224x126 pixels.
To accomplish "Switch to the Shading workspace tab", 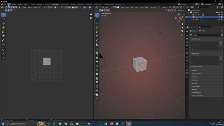I will coord(73,5).
